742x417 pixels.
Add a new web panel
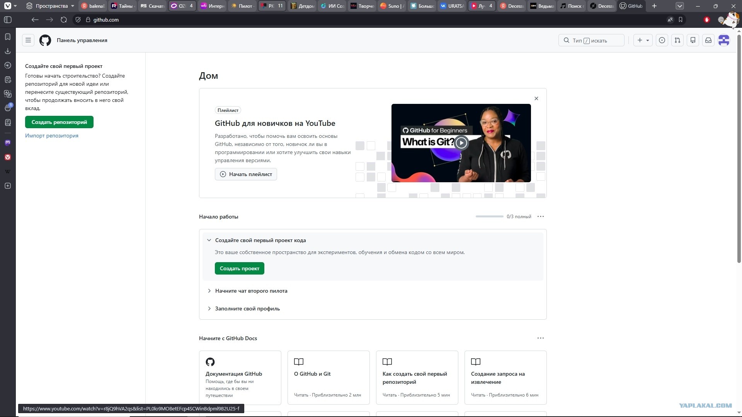[x=8, y=186]
